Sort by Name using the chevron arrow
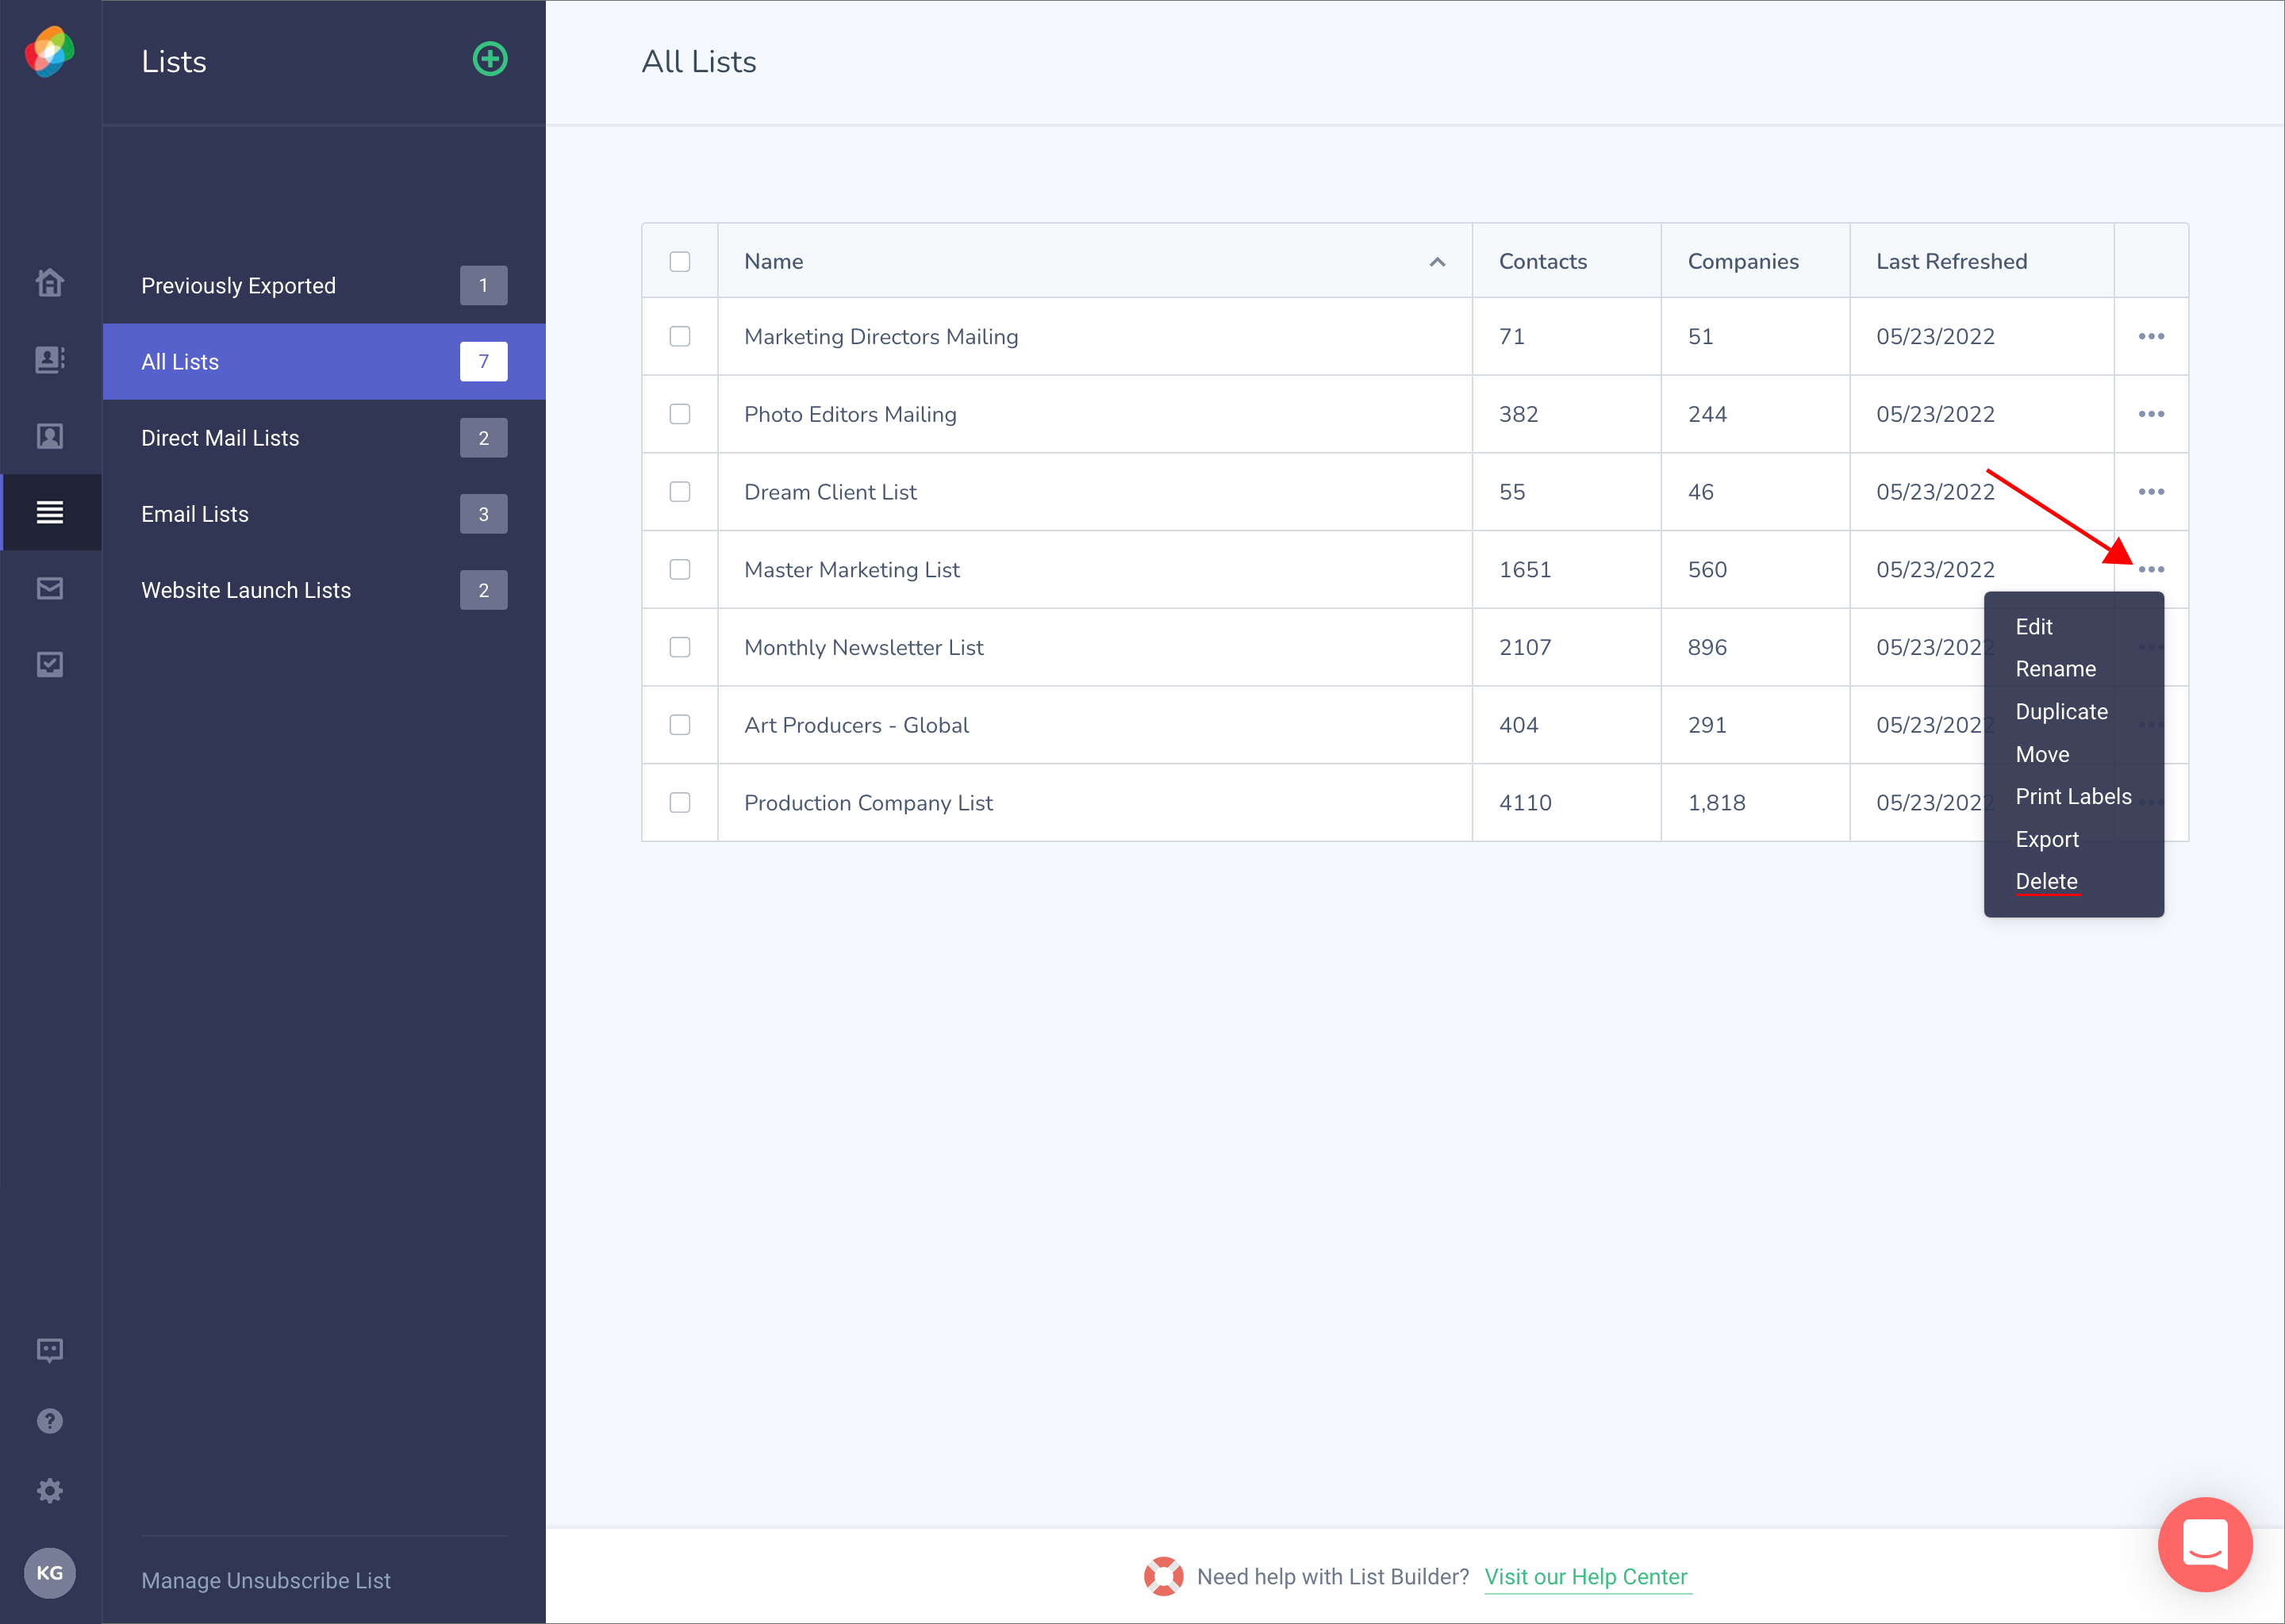This screenshot has width=2285, height=1624. tap(1438, 262)
